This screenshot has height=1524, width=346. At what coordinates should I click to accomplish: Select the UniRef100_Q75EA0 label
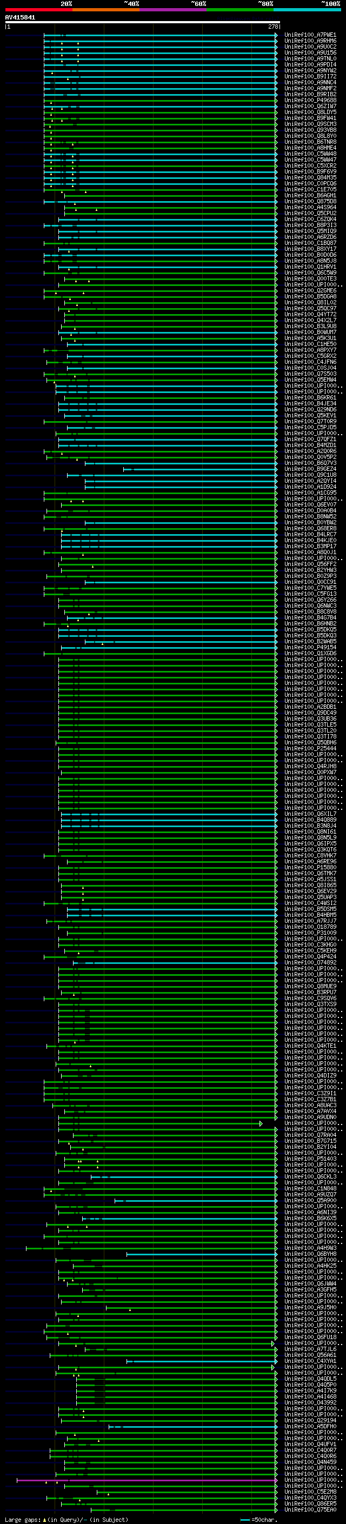(310, 1509)
